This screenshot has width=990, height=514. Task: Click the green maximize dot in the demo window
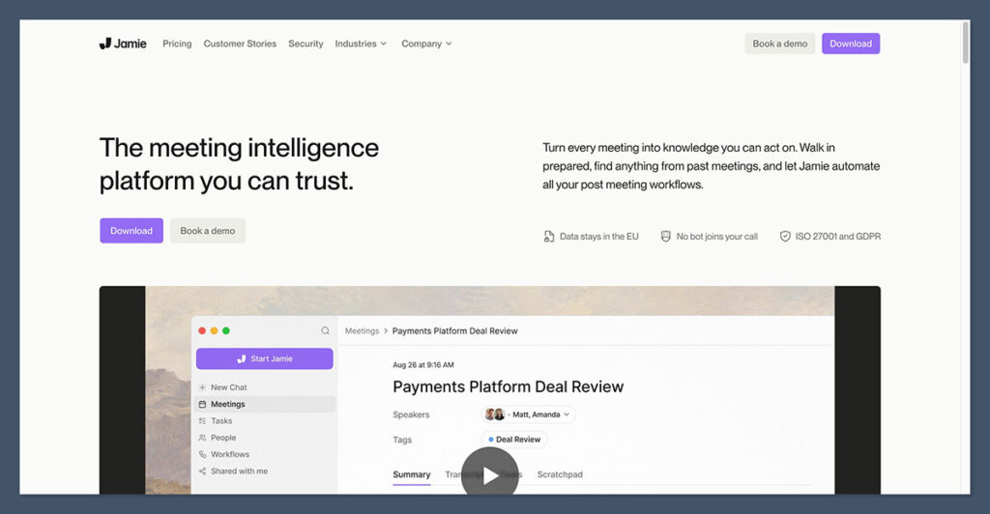(226, 330)
